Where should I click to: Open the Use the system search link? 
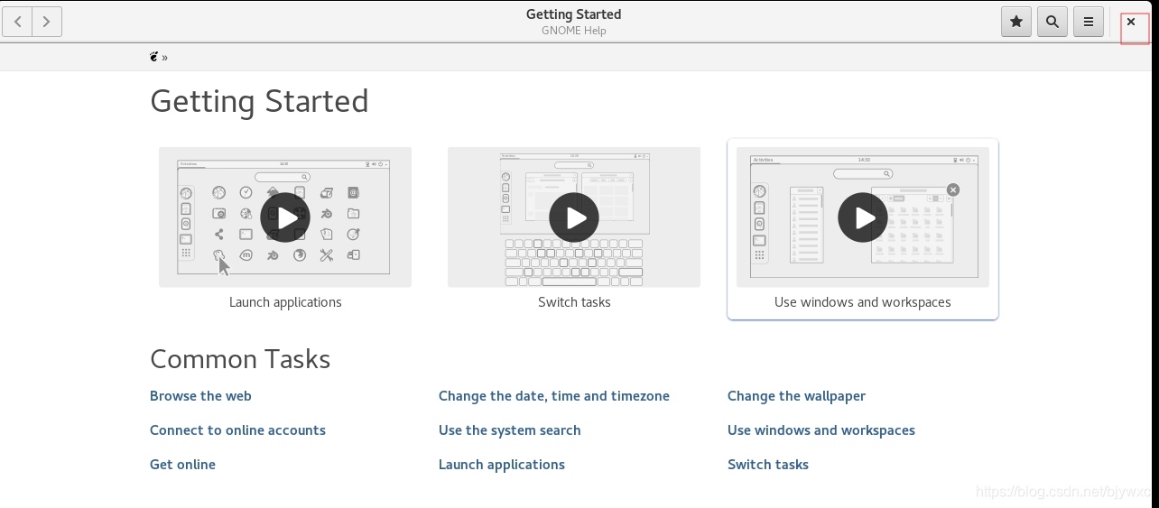coord(510,430)
